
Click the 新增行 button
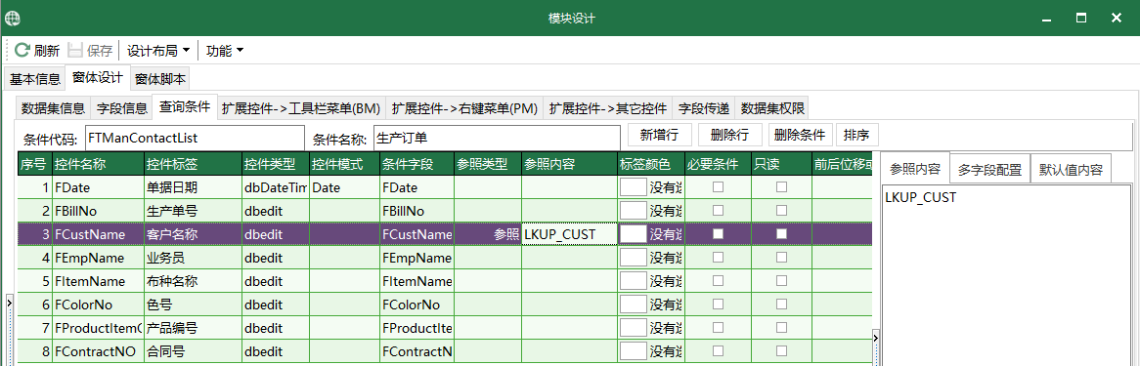click(x=659, y=135)
